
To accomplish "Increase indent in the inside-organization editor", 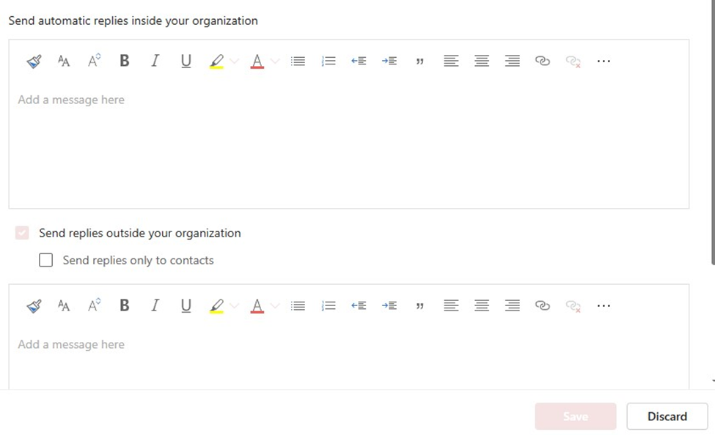I will [389, 61].
